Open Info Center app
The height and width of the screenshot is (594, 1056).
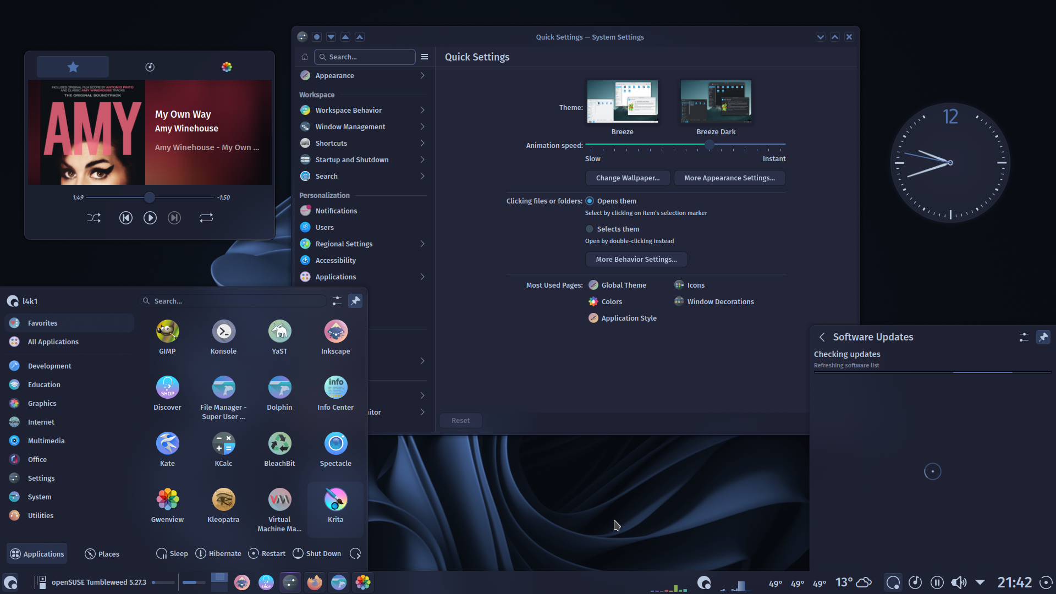[335, 393]
